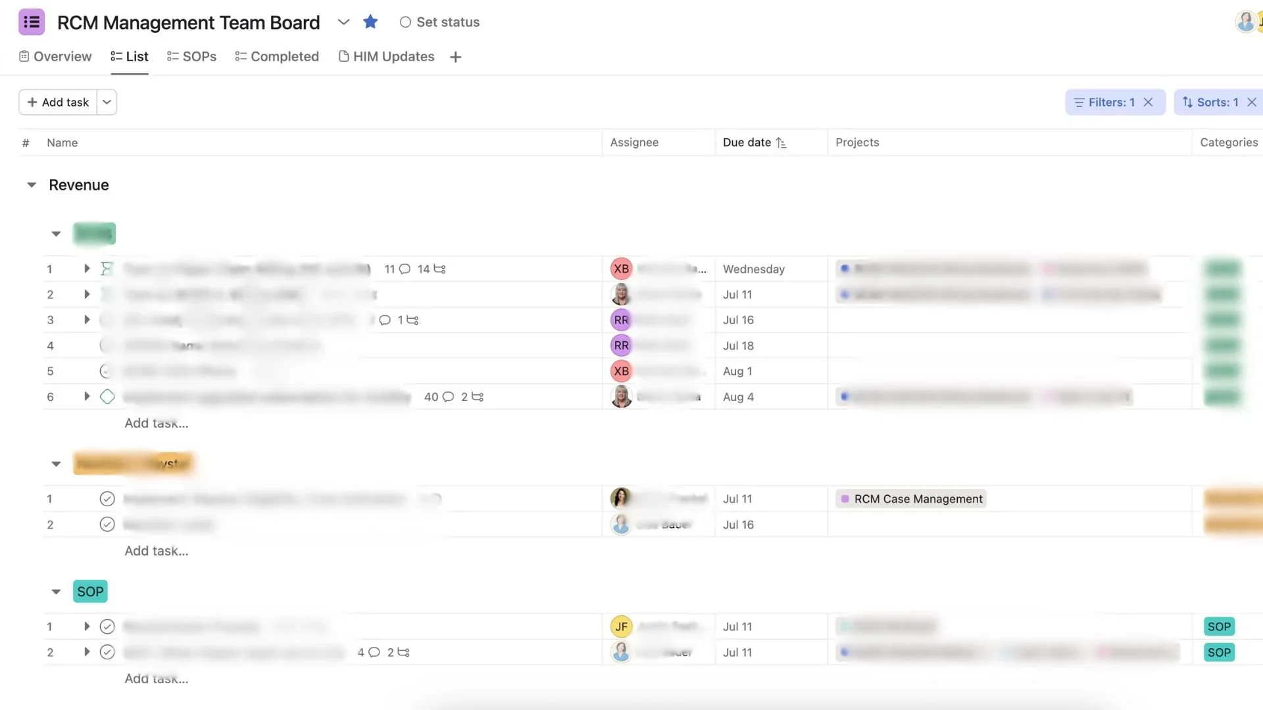Open Add task dropdown arrow
Image resolution: width=1263 pixels, height=710 pixels.
click(x=107, y=103)
